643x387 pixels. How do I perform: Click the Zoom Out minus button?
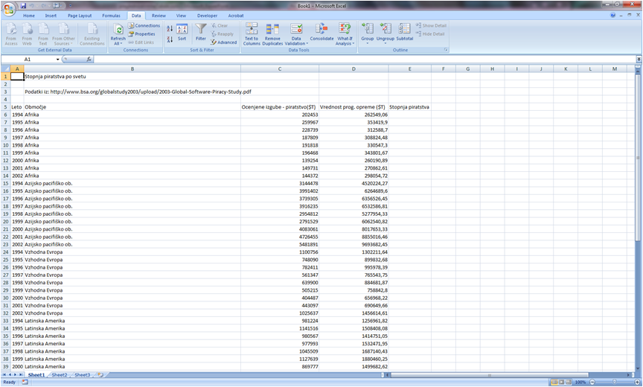point(592,382)
